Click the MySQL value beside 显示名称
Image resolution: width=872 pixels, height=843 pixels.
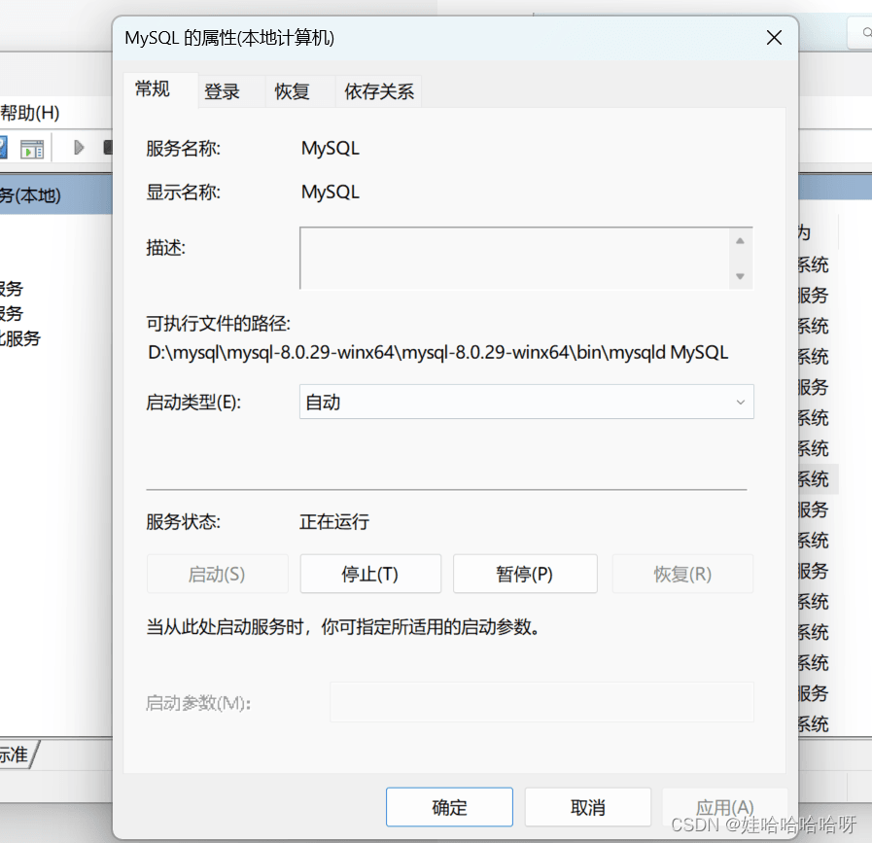(331, 193)
